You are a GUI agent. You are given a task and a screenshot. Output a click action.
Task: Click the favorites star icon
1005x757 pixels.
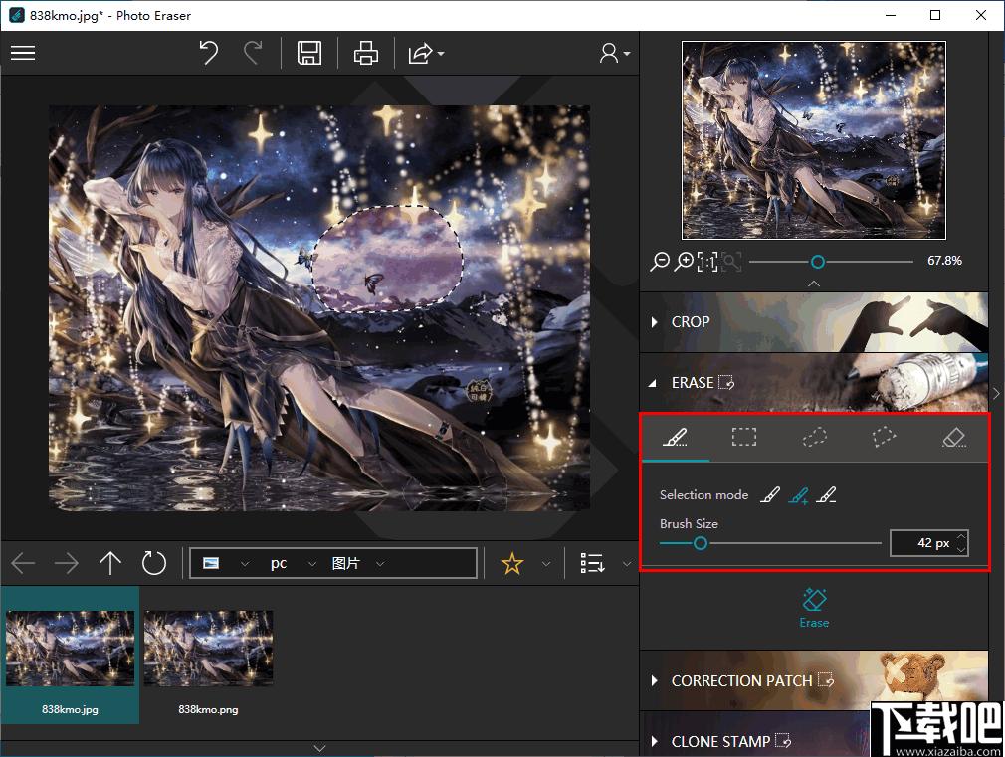pos(512,564)
